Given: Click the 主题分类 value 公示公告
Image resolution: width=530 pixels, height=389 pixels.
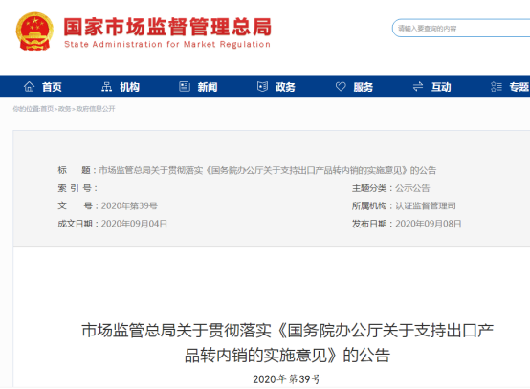Looking at the screenshot, I should [x=412, y=188].
